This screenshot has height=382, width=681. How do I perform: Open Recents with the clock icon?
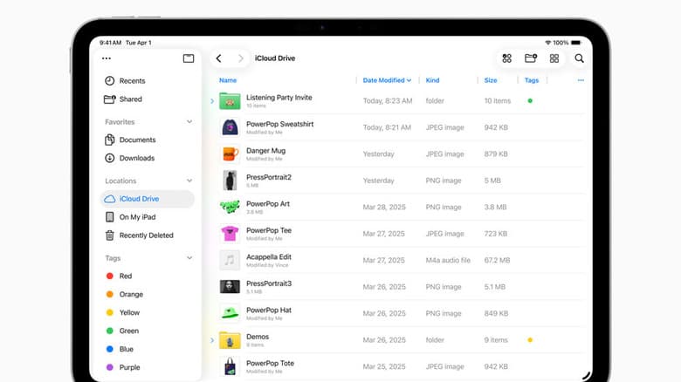tap(110, 81)
